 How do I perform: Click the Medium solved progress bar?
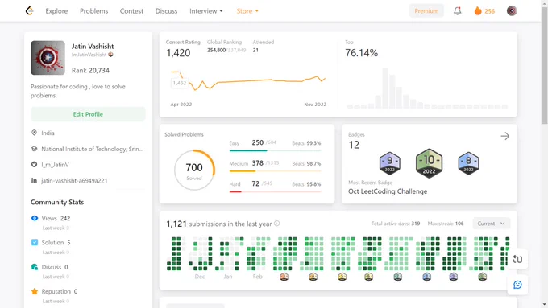pyautogui.click(x=275, y=171)
